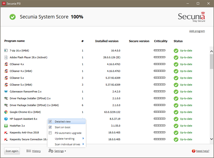Click the green check next to Secunia System Score
214x158 pixels.
click(12, 17)
